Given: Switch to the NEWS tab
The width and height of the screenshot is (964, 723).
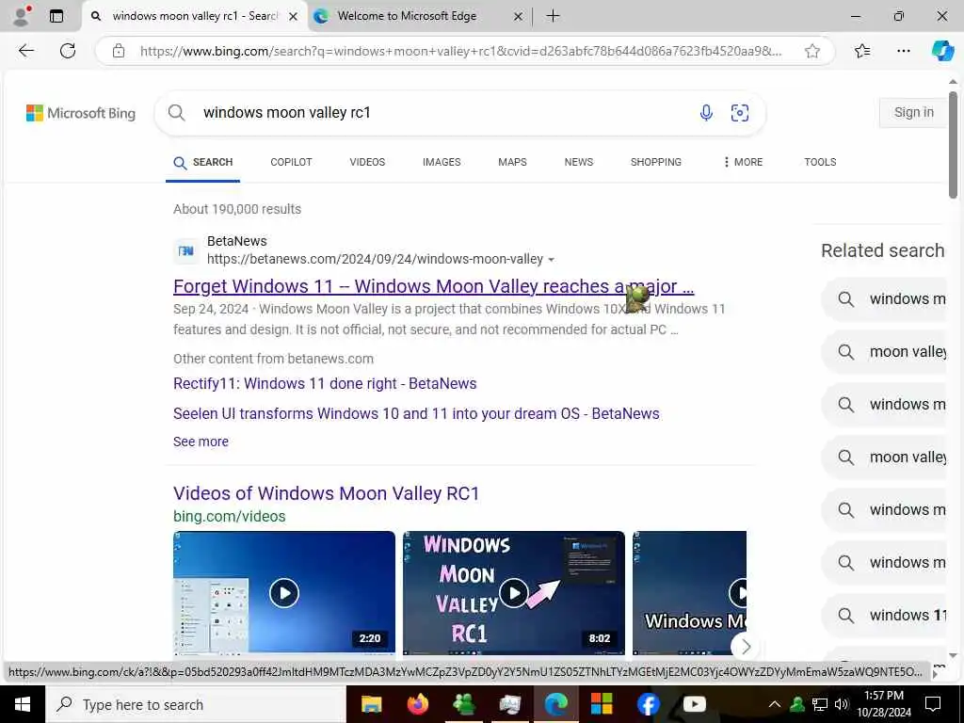Looking at the screenshot, I should (579, 162).
